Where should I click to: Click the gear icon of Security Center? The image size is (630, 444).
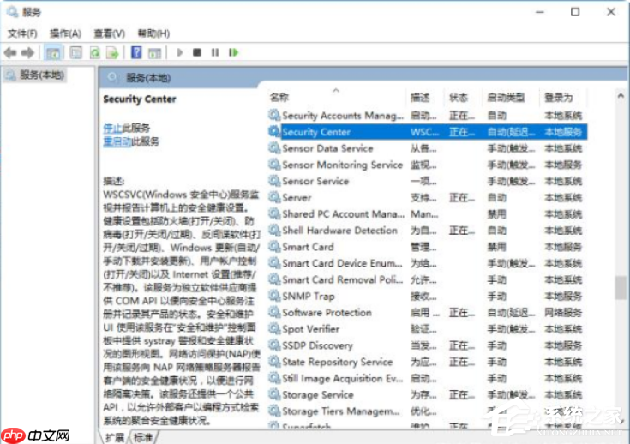point(274,131)
